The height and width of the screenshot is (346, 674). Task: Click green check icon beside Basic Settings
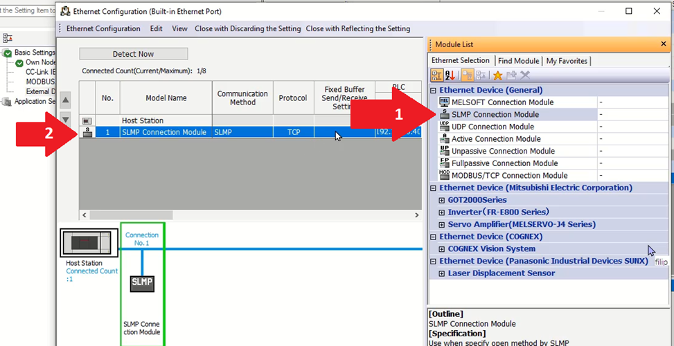coord(8,53)
